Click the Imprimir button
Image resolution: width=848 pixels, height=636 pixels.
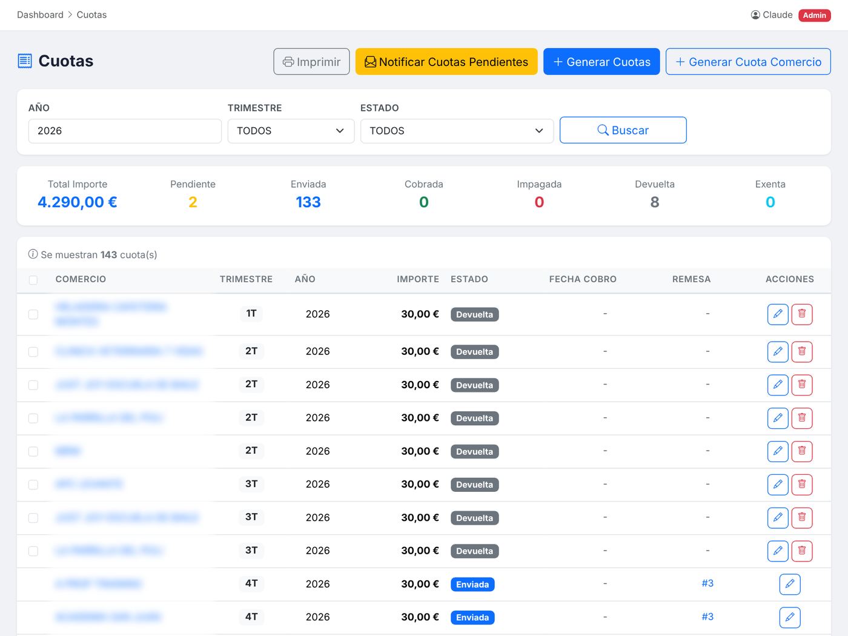click(x=311, y=62)
